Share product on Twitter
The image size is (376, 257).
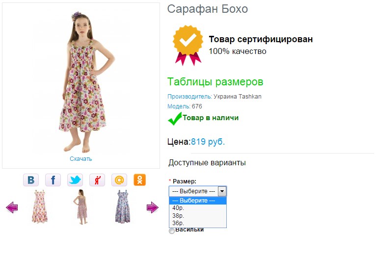pos(75,180)
